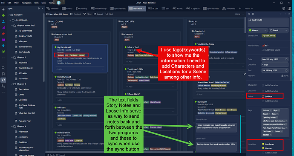Screen dimensions: 294x156
Task: Open the blue person characters sidebar icon
Action: click(x=3, y=22)
